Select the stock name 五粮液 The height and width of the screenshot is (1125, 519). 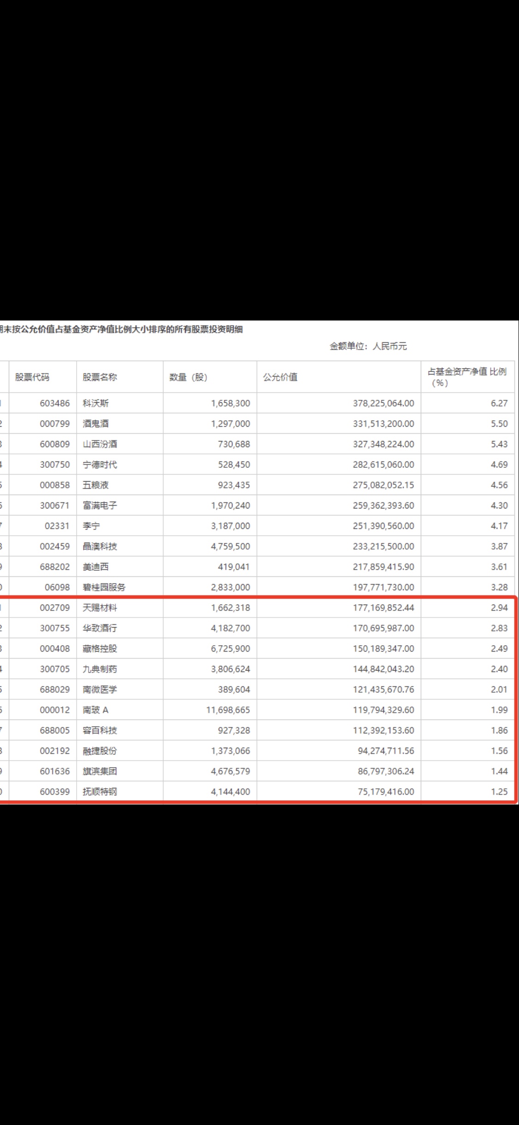tap(95, 485)
